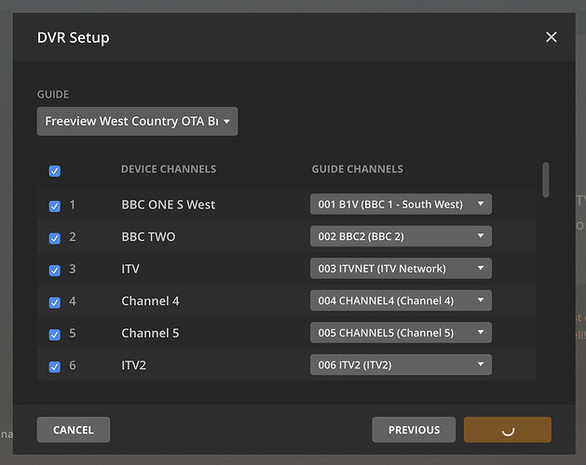
Task: Uncheck channel 2 BBC TWO checkbox
Action: pos(54,237)
